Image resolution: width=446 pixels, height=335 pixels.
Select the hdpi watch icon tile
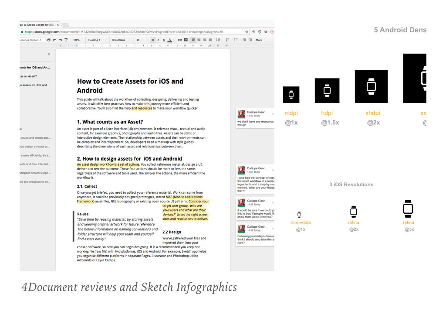click(x=327, y=91)
